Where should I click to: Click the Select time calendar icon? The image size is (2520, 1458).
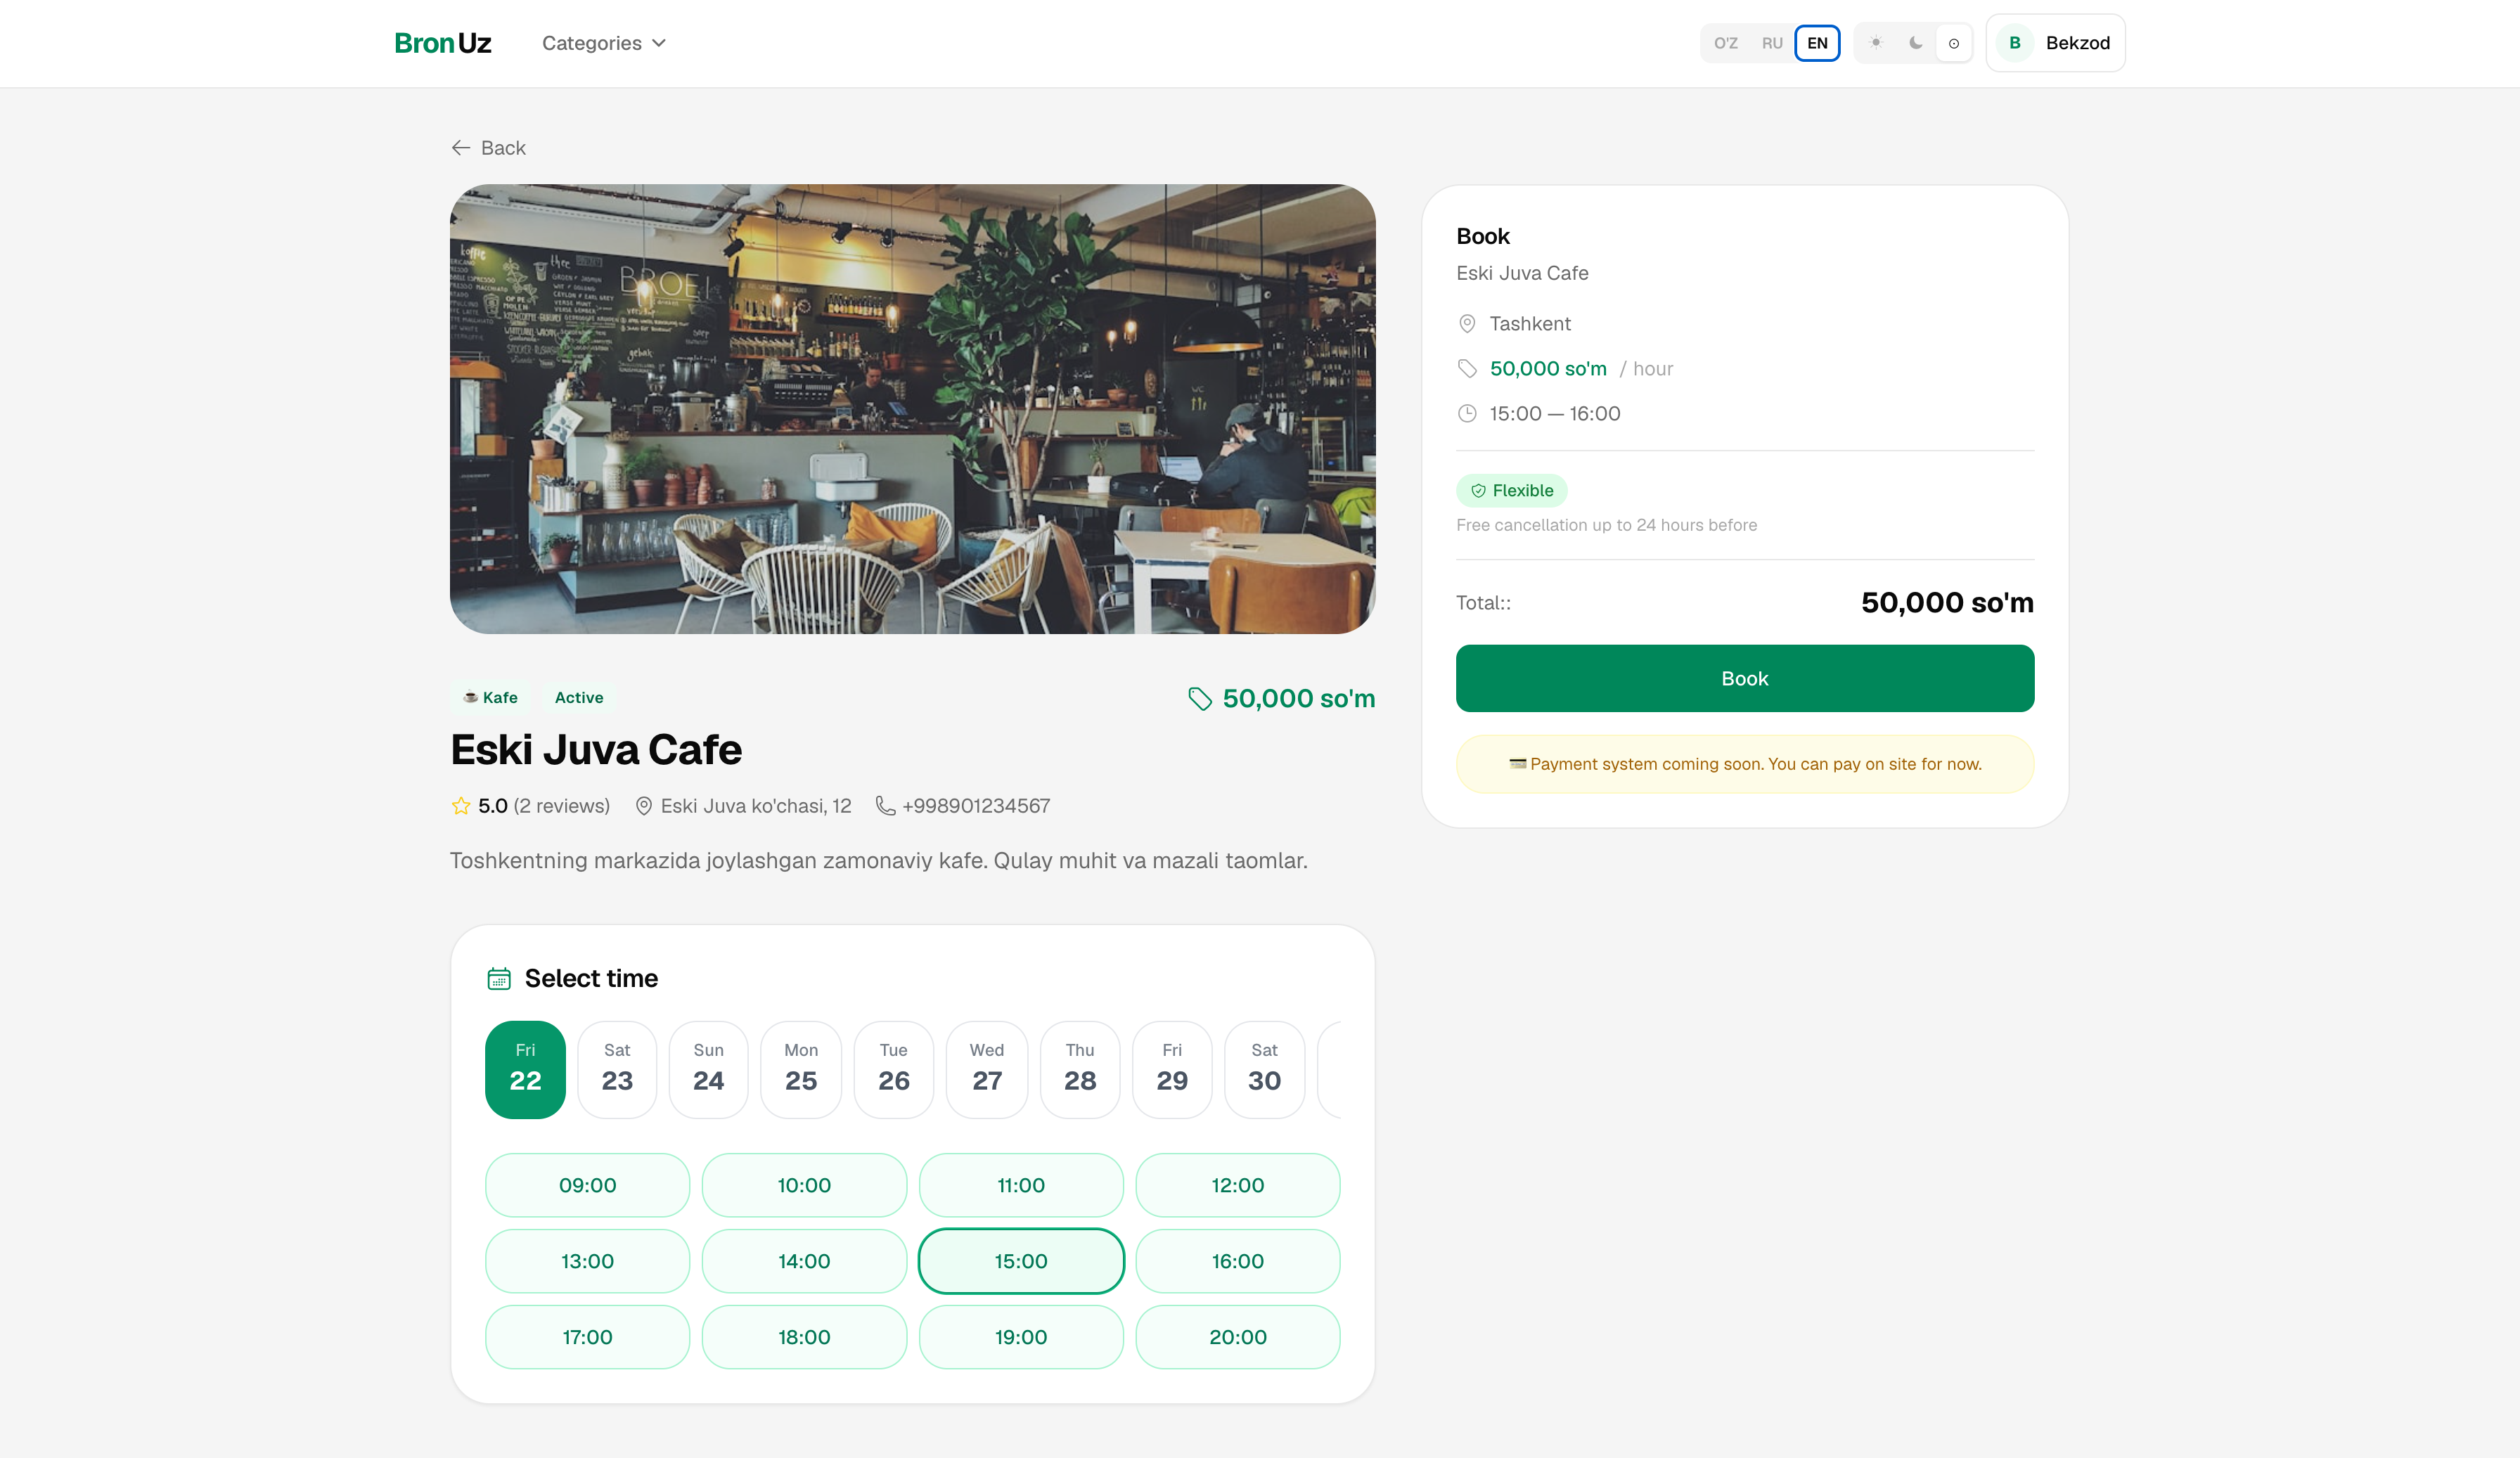pos(499,978)
